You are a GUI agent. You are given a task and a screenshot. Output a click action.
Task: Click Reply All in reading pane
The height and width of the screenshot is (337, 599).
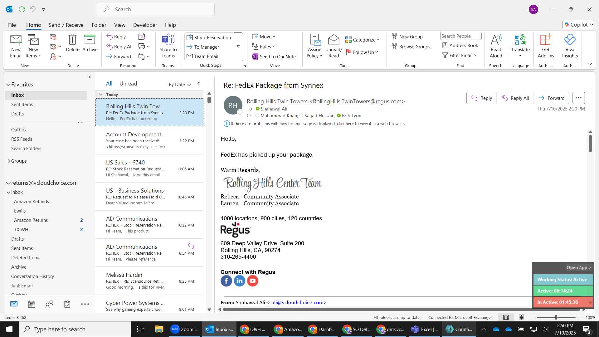pyautogui.click(x=515, y=98)
